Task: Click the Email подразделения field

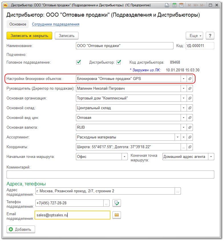Action: [72, 215]
